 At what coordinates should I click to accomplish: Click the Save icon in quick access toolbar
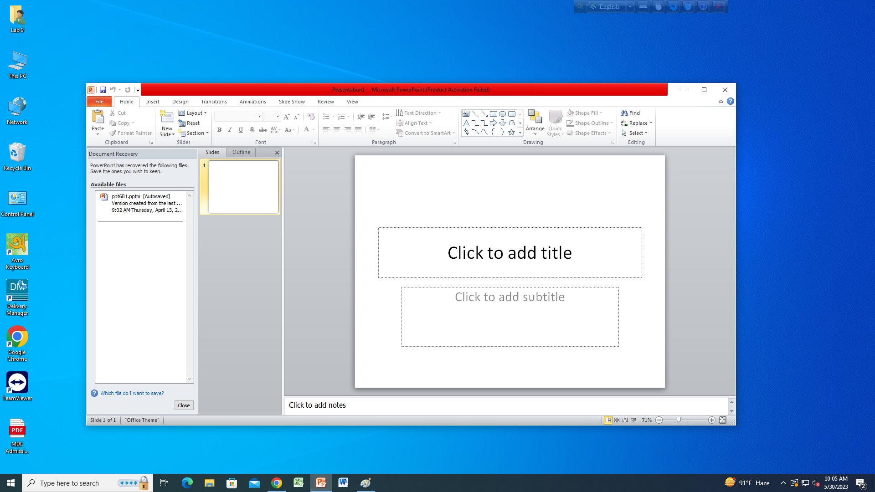click(x=103, y=90)
